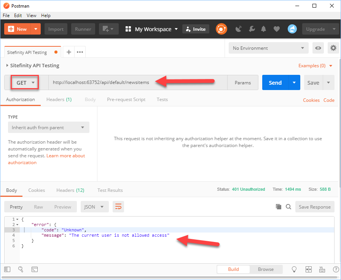Viewport: 341px width, 280px height.
Task: Open the File menu
Action: [x=6, y=16]
